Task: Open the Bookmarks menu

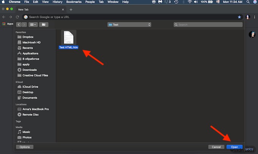Action: pos(74,2)
